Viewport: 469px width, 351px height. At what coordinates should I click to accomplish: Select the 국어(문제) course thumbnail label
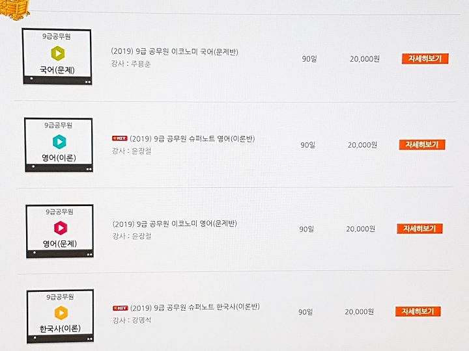pyautogui.click(x=57, y=70)
